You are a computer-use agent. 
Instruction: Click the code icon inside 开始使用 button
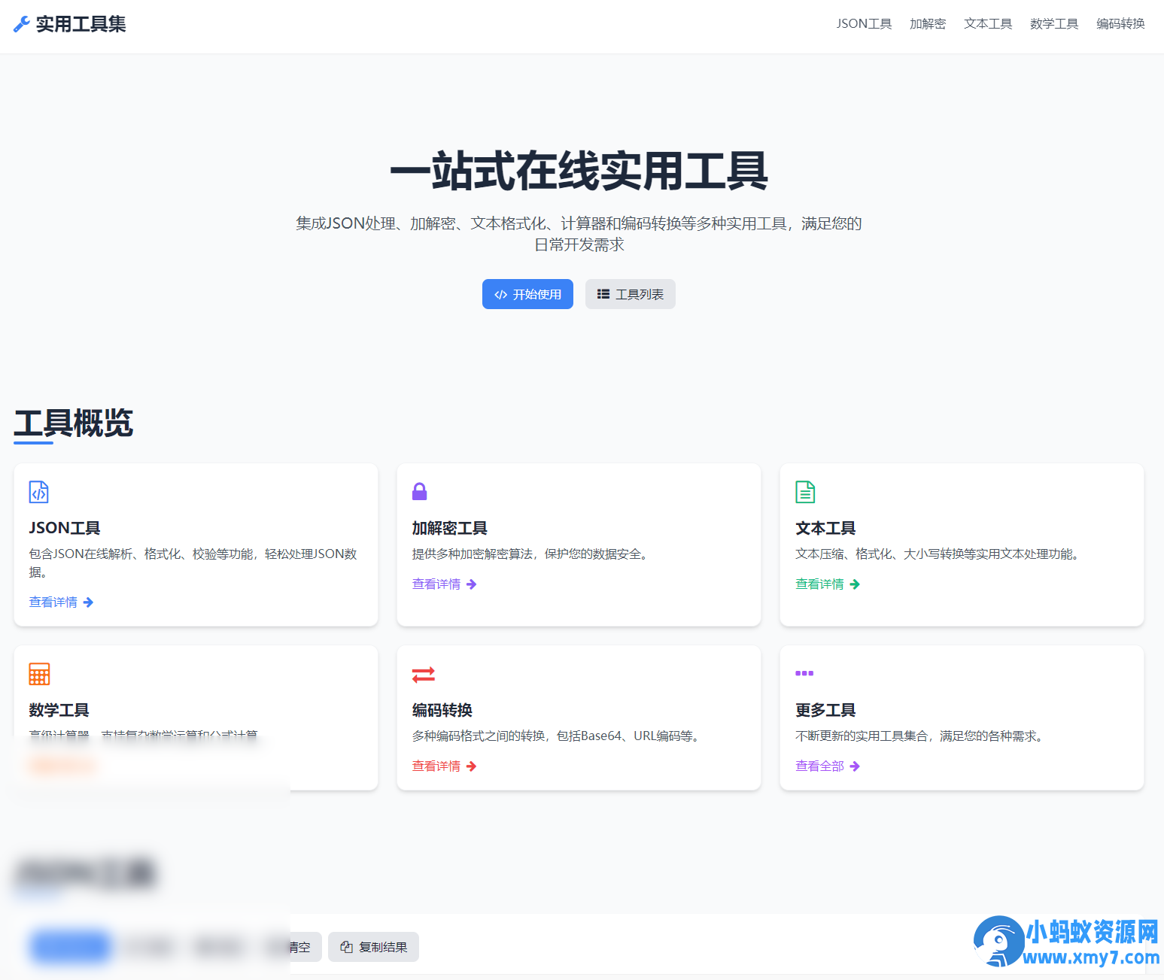tap(501, 294)
